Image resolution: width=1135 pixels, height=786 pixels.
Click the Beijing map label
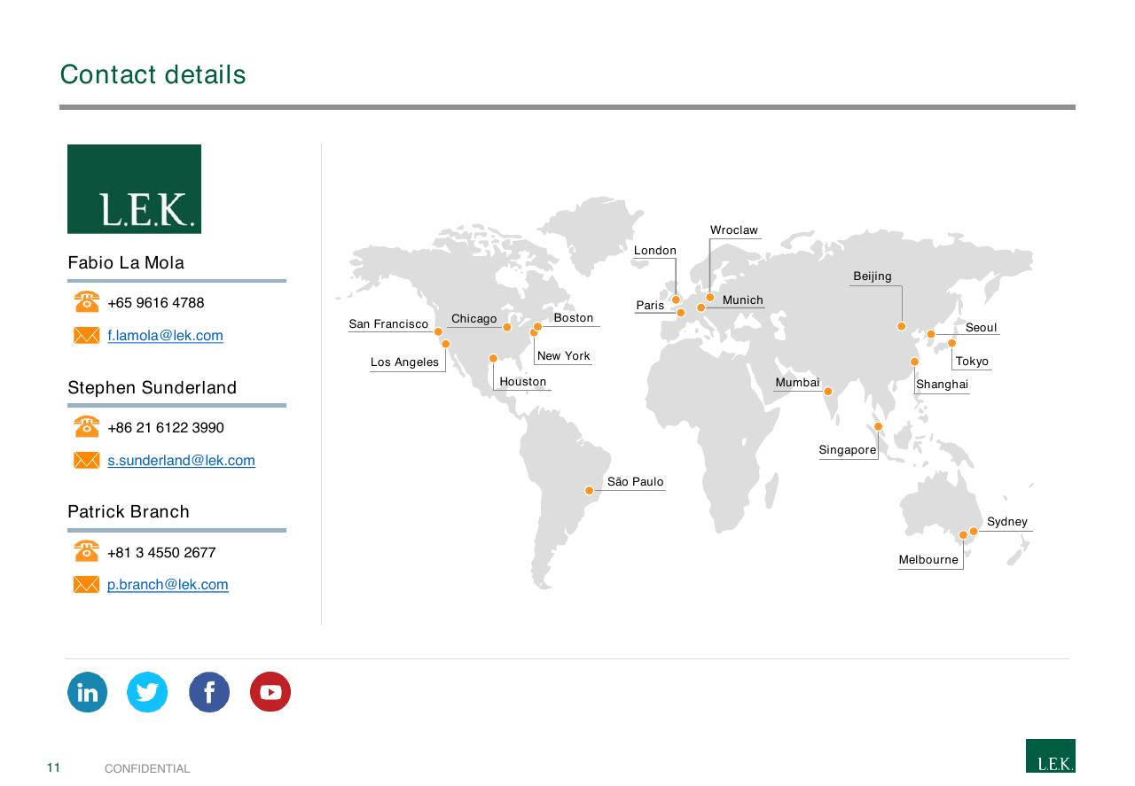873,276
